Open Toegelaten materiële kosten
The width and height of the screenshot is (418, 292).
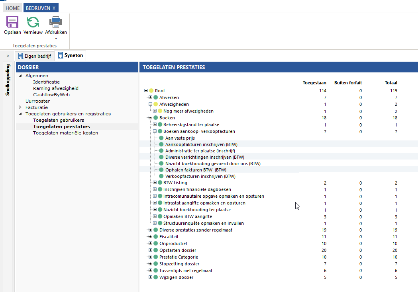click(x=65, y=133)
